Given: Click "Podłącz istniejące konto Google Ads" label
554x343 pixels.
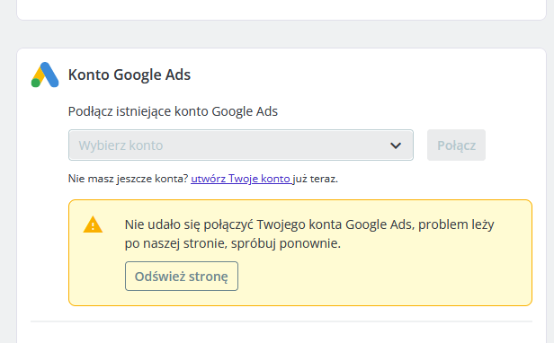Looking at the screenshot, I should click(x=173, y=111).
